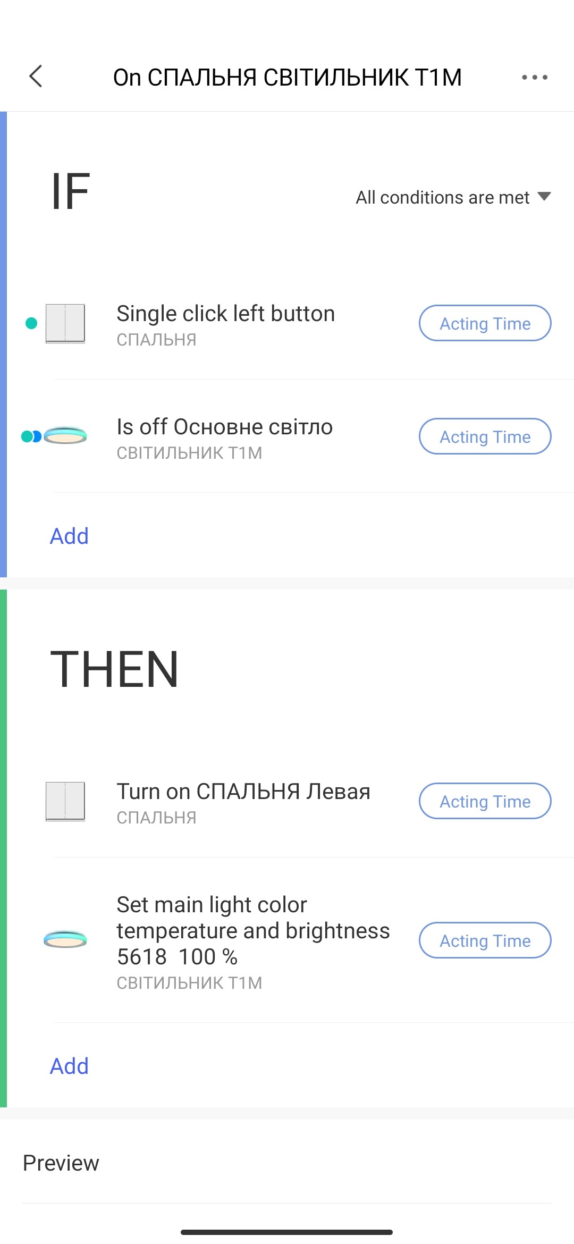Expand the All conditions are met dropdown
The width and height of the screenshot is (574, 1244).
pos(443,197)
